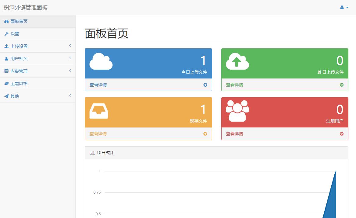This screenshot has height=218, width=356.
Task: Click the inbox icon on the orange card
Action: (x=99, y=111)
